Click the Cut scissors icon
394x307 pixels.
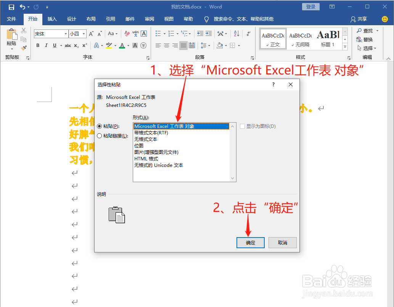pos(24,31)
